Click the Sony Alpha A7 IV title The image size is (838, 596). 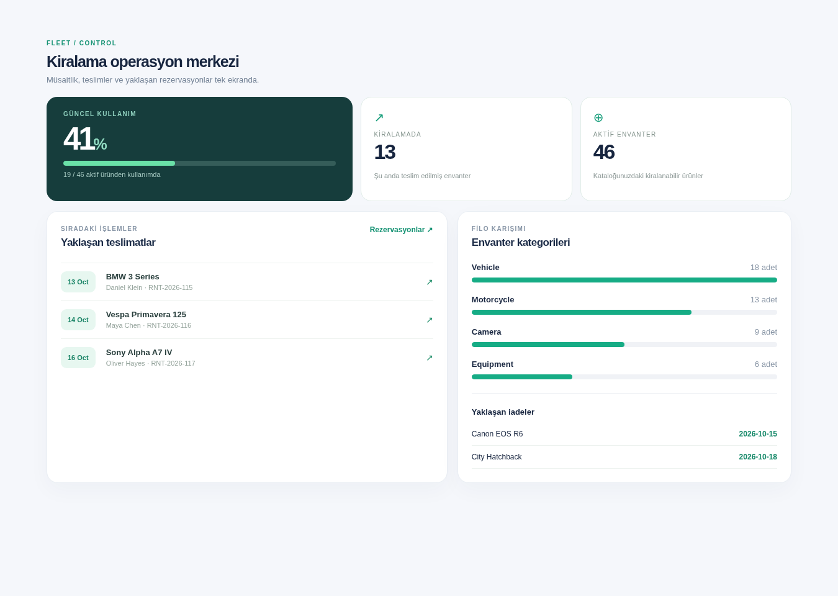pos(139,353)
